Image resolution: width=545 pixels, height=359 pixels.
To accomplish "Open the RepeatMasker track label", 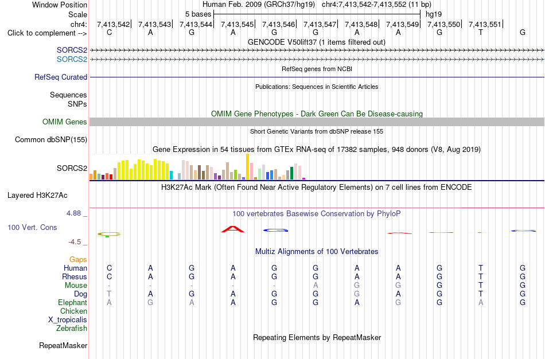I will click(x=63, y=345).
